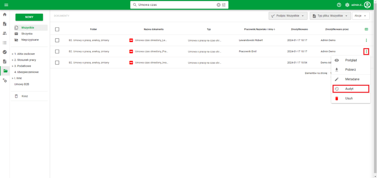Viewport: 377px width, 178px height.
Task: Open three-dot menu for Lewandowski Robert row
Action: [x=366, y=40]
